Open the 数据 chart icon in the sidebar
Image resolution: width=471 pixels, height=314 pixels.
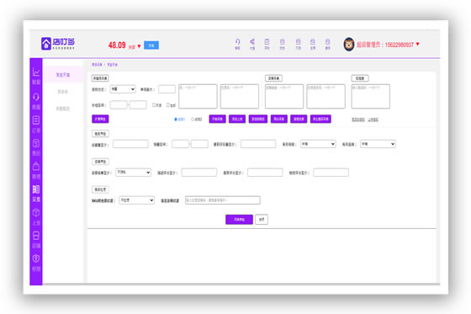tap(36, 76)
